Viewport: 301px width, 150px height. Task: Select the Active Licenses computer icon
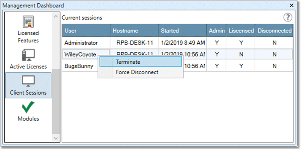[28, 55]
